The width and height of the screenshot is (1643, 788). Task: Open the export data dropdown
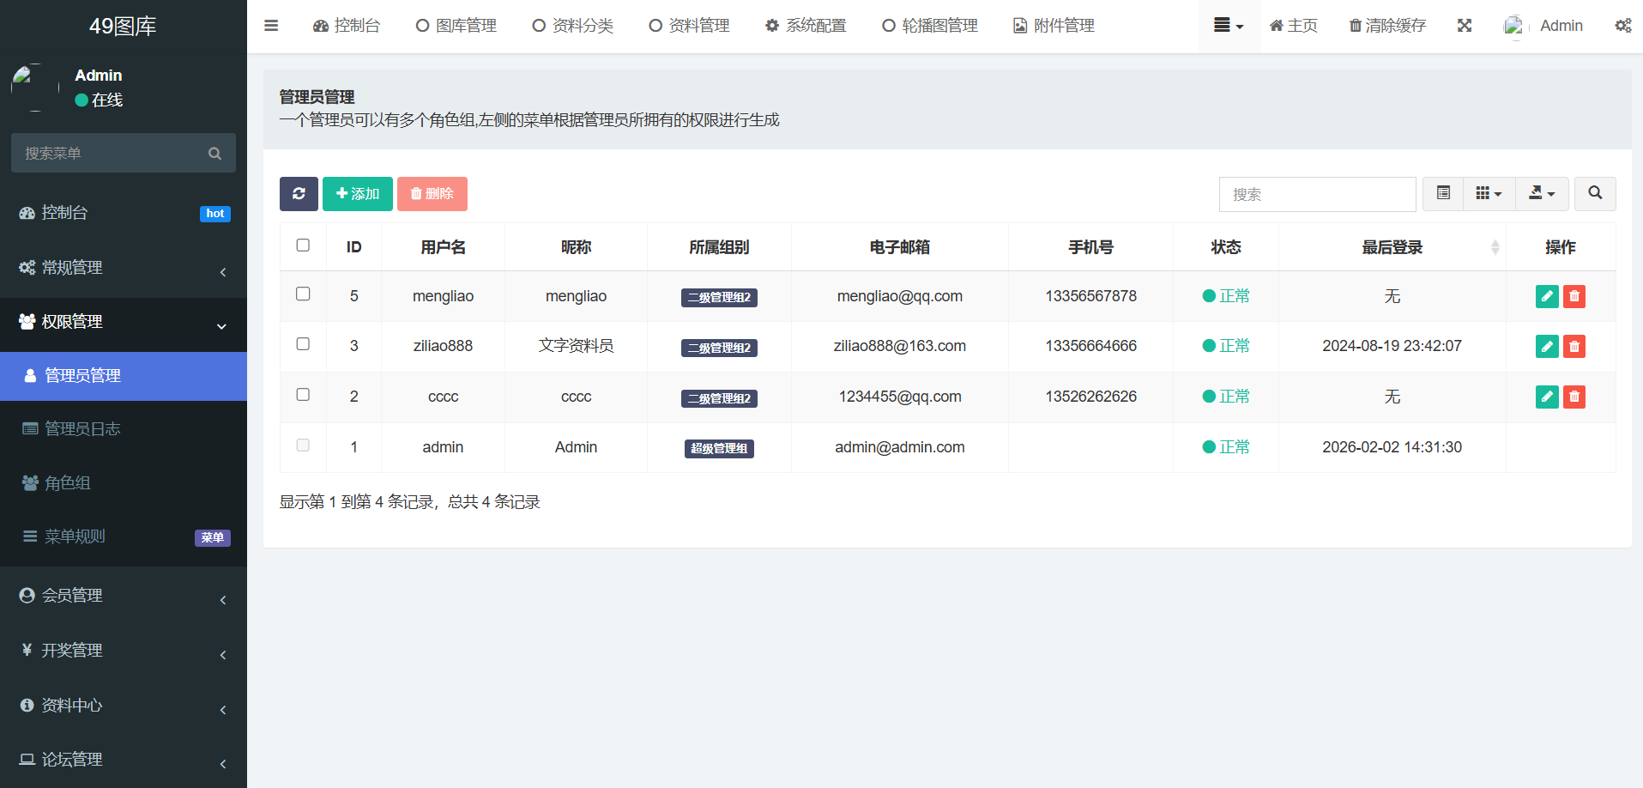tap(1541, 194)
